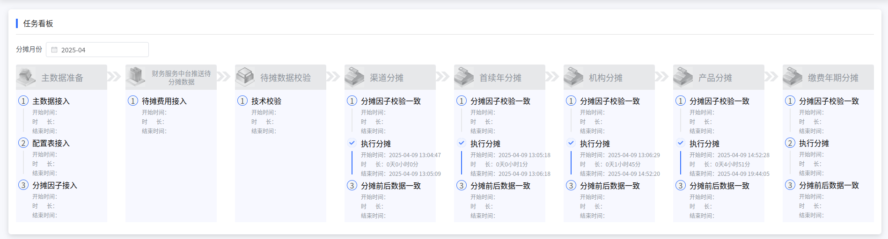Click the checkmark beside 渠道分摊 执行分摊
The image size is (888, 239).
pos(352,143)
